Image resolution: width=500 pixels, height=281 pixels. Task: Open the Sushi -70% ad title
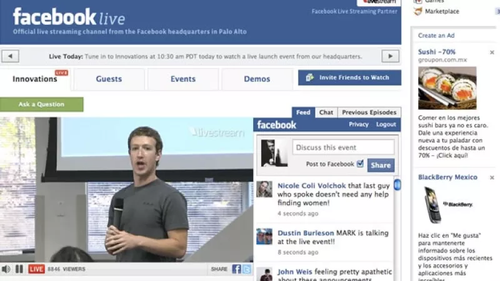tap(437, 52)
